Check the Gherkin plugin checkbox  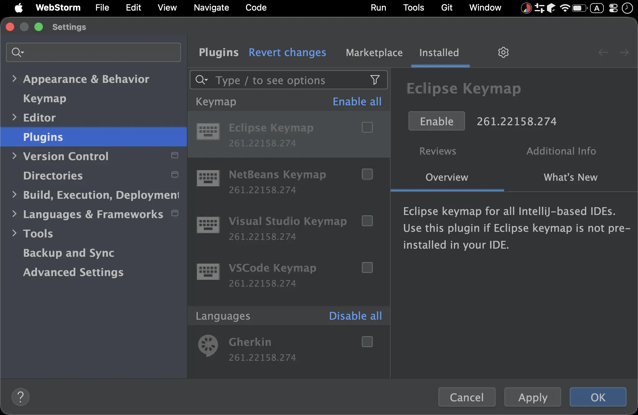pos(367,342)
